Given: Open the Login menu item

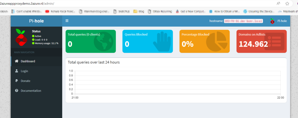Looking at the screenshot, I should coord(36,71).
